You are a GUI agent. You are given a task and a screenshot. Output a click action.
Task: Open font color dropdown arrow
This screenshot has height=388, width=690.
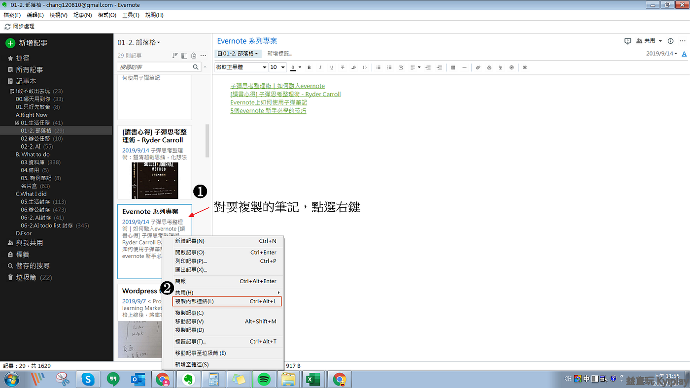click(x=300, y=67)
